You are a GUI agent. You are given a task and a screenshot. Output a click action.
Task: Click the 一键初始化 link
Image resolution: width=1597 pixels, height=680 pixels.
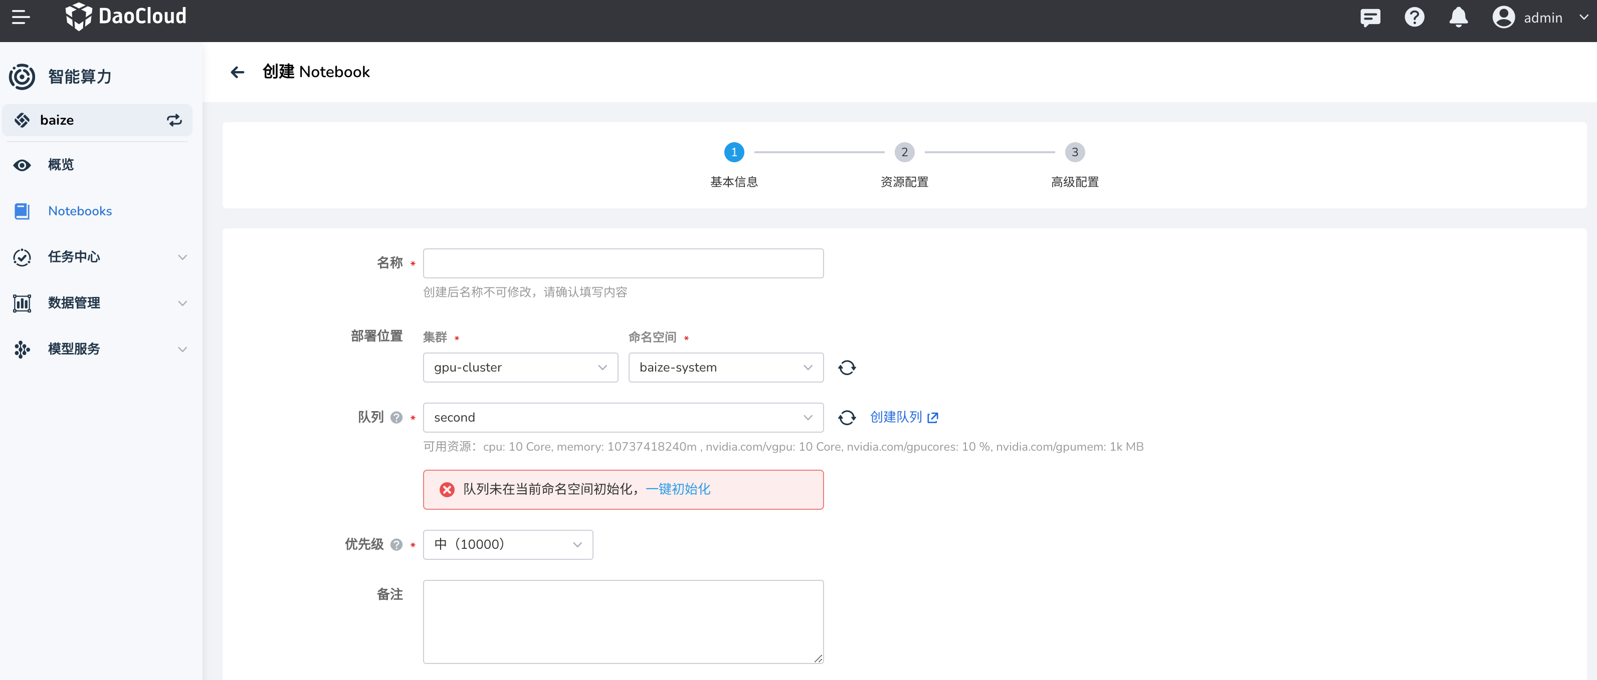pos(678,489)
